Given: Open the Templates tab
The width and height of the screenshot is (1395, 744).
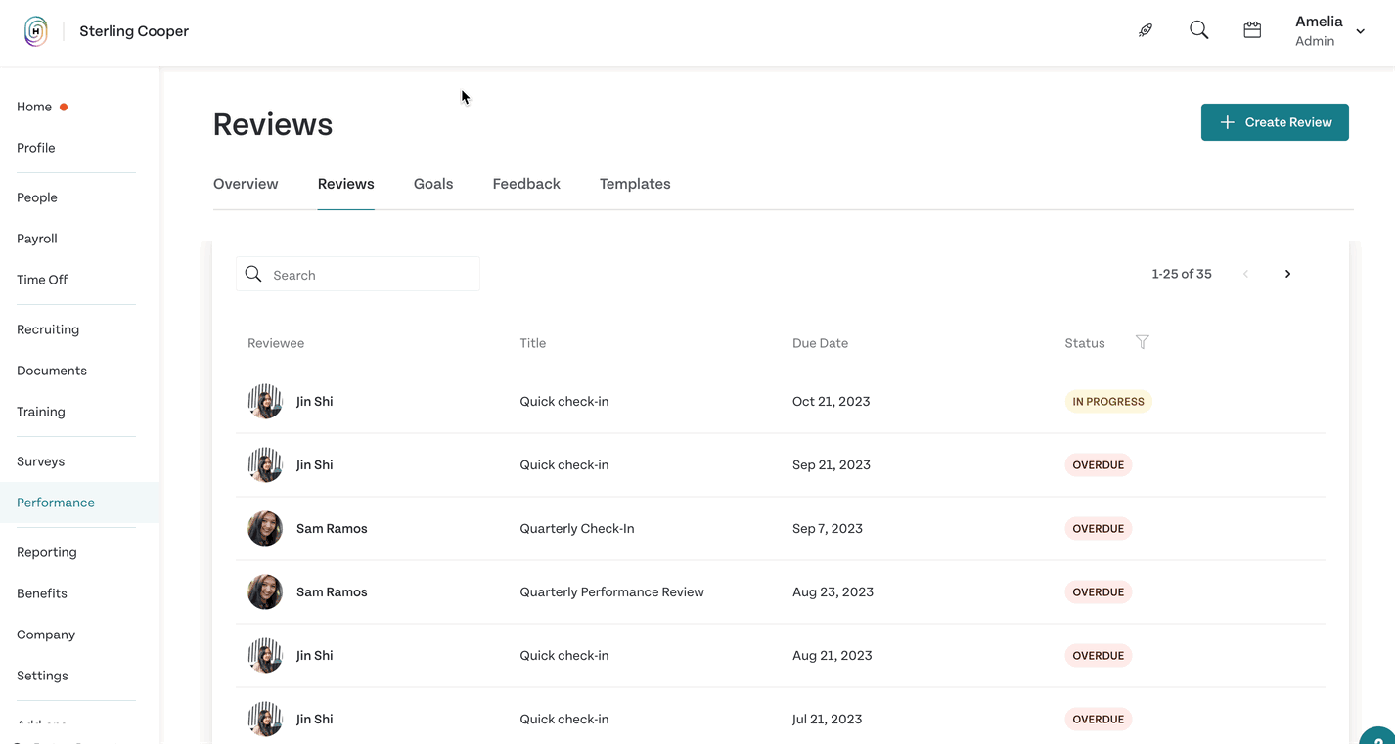Looking at the screenshot, I should pos(635,184).
